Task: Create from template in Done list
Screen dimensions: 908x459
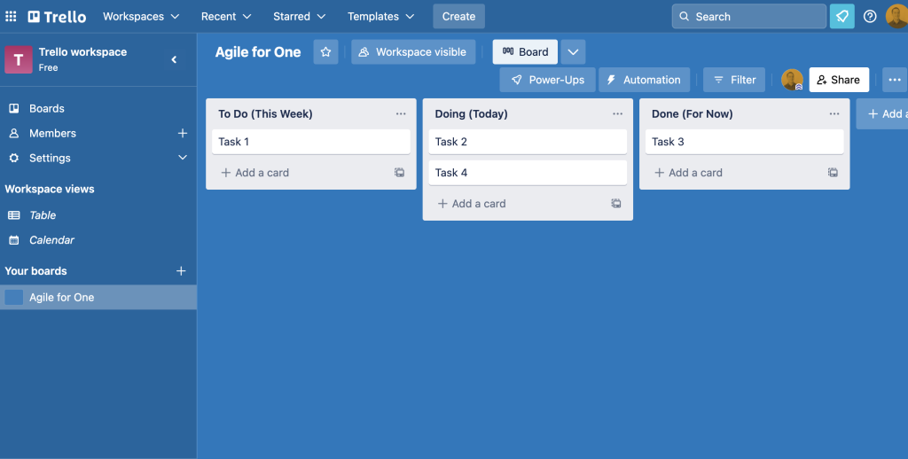Action: pyautogui.click(x=833, y=173)
